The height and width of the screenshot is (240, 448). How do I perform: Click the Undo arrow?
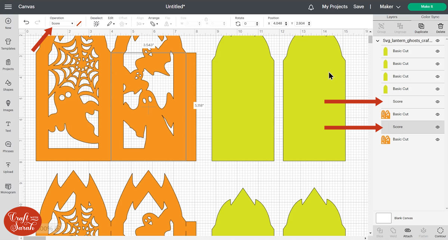click(26, 23)
